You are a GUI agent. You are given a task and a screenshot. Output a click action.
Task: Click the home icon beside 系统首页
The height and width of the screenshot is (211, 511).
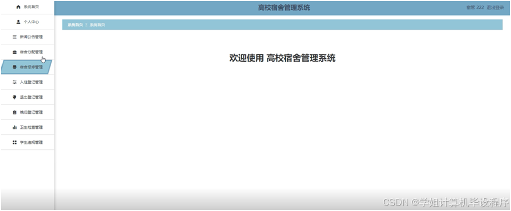coord(18,7)
